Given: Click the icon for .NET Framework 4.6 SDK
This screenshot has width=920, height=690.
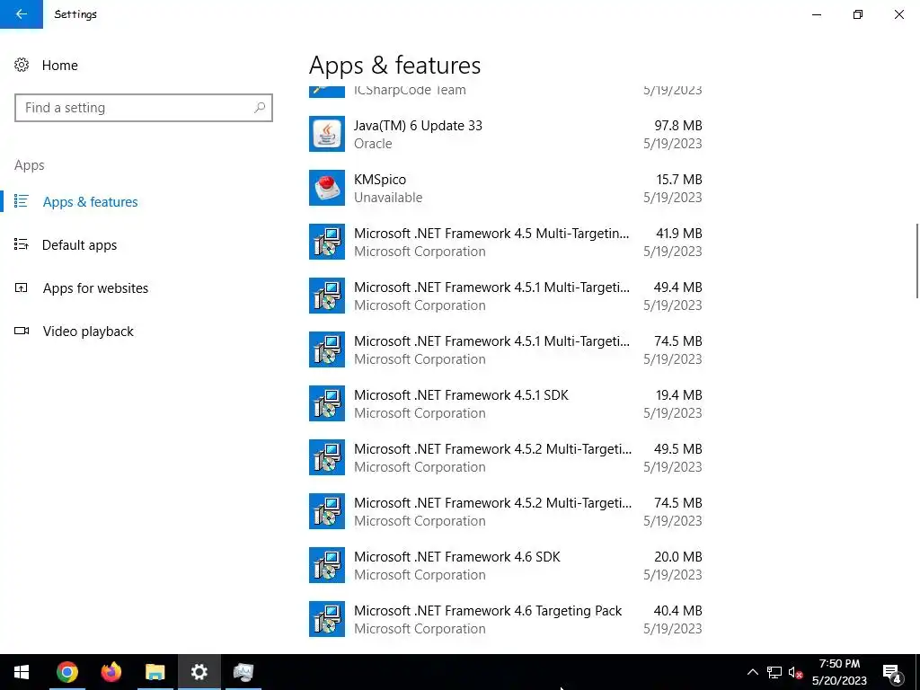Looking at the screenshot, I should pyautogui.click(x=327, y=566).
